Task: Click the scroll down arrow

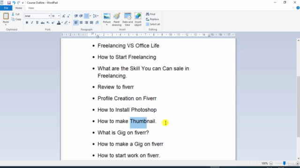Action: (298, 158)
